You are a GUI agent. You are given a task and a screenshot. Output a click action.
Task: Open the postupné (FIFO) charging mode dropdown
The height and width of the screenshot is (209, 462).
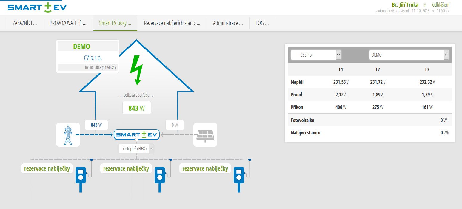136,148
